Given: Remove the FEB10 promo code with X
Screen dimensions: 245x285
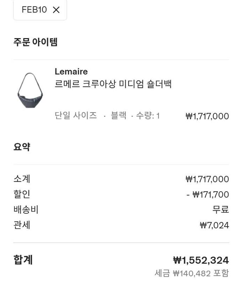Looking at the screenshot, I should (x=56, y=10).
